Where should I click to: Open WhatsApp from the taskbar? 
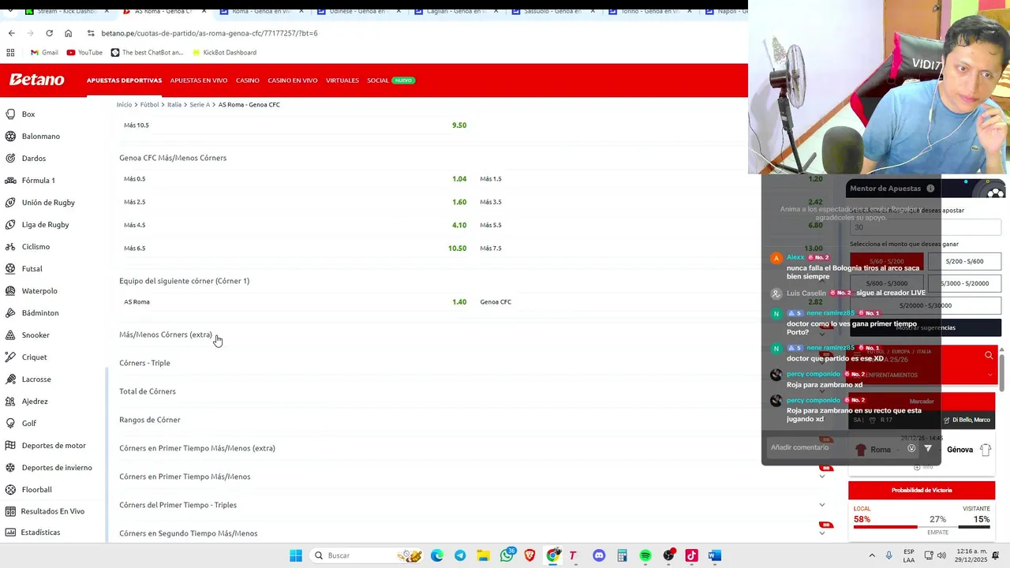tap(507, 555)
